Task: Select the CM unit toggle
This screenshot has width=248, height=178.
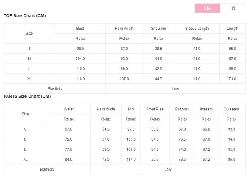Action: pos(207,8)
